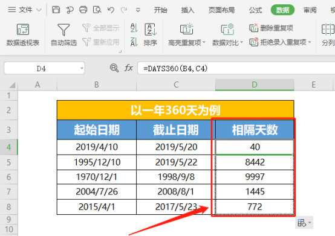Click the Redo arrow

pos(124,10)
